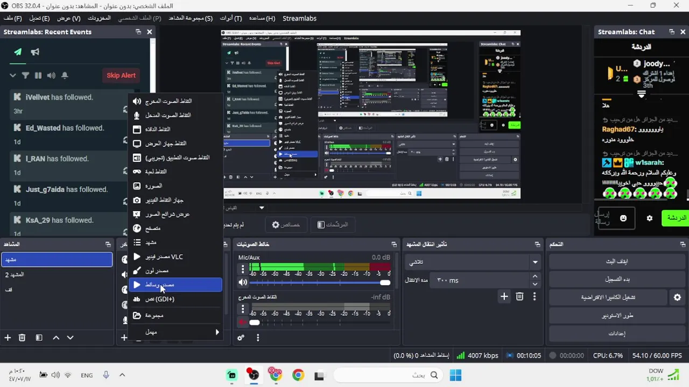689x387 pixels.
Task: Choose Audio Output Capture (speaker icon) from the add-source menu
Action: (175, 101)
